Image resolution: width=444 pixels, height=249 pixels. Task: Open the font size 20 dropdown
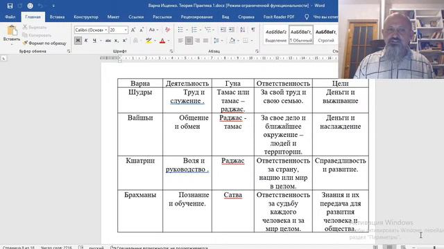126,30
